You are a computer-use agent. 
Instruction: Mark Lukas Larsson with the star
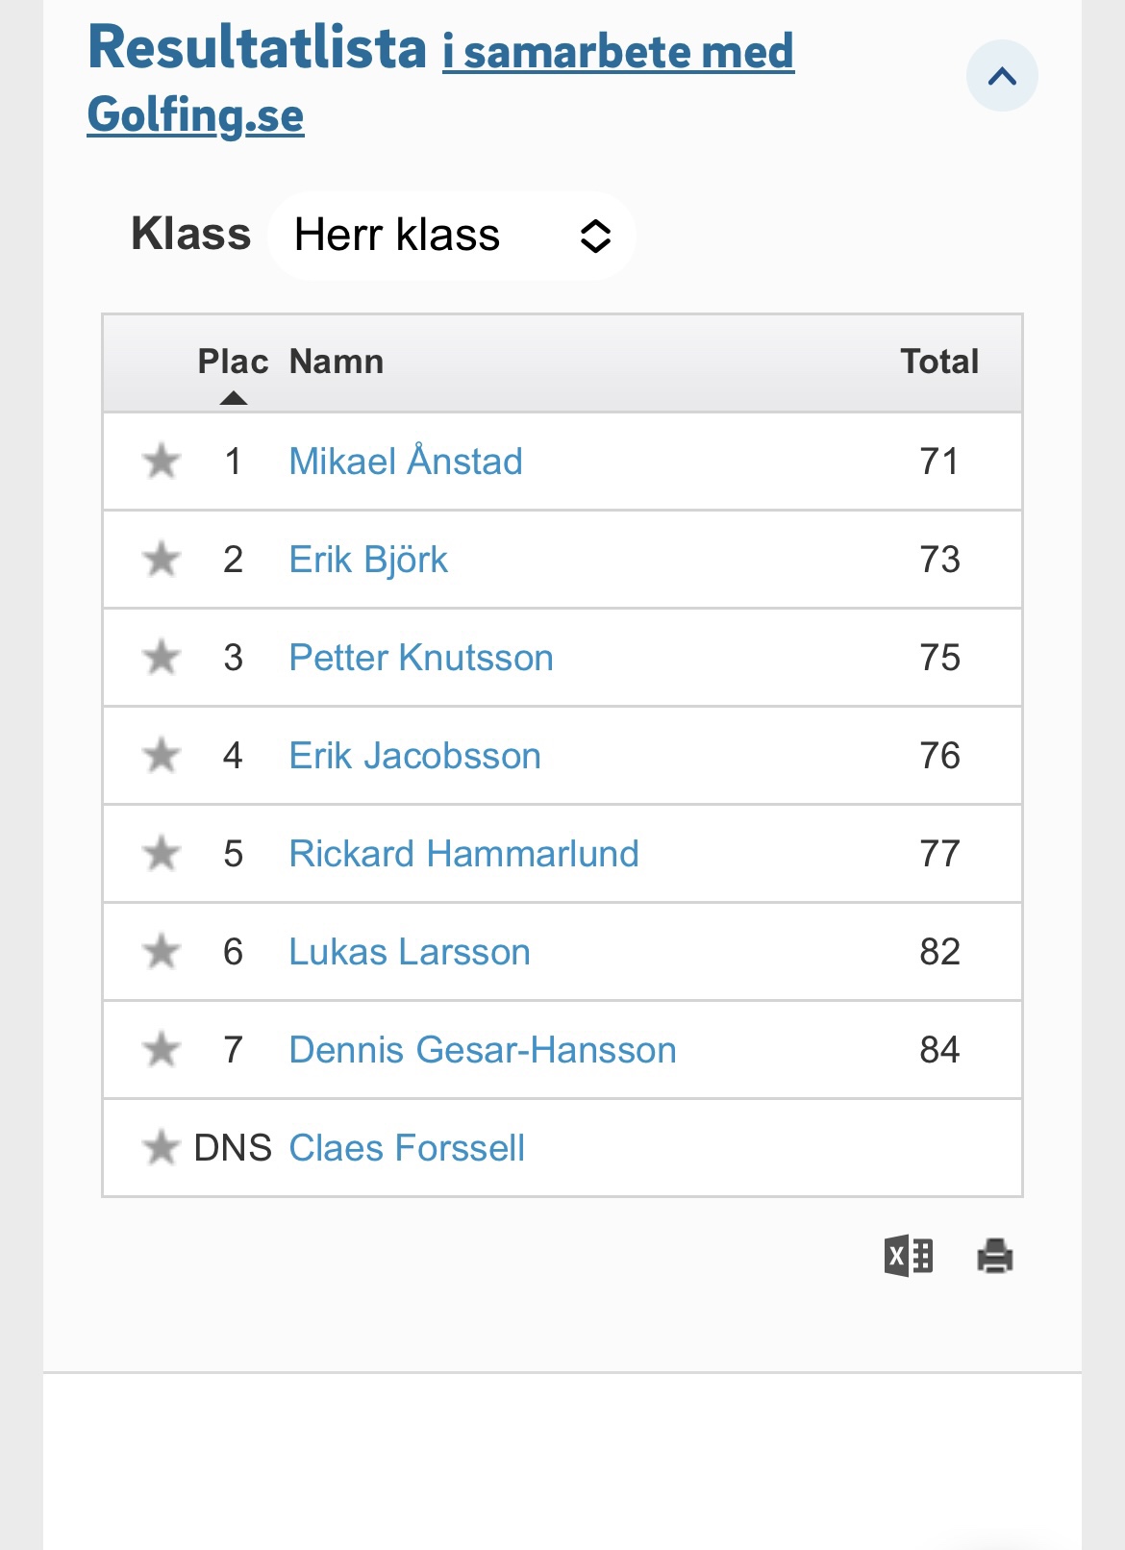162,952
